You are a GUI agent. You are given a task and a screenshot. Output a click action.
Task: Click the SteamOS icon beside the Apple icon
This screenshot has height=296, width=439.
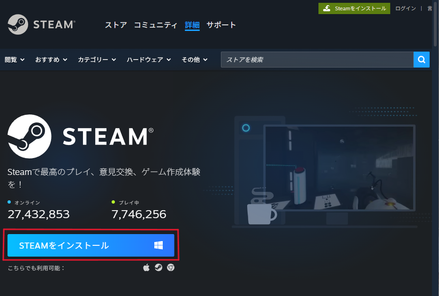(x=159, y=267)
